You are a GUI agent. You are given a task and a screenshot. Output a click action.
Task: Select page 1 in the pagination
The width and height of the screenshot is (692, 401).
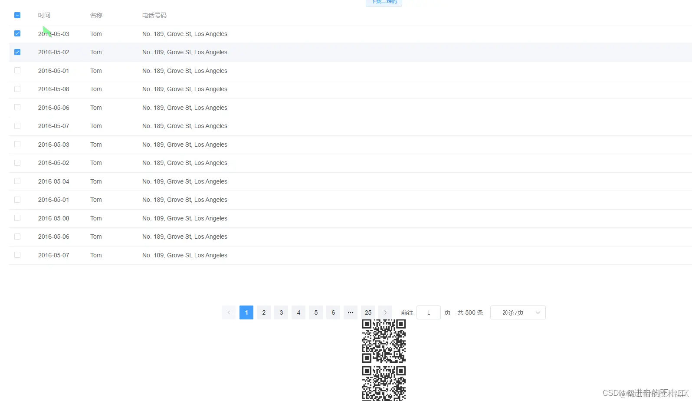point(246,312)
